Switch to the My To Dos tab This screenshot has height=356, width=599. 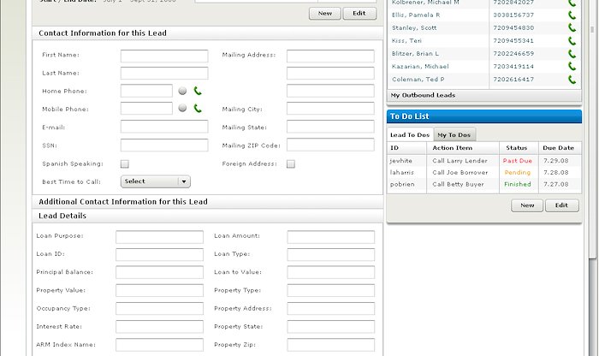[x=454, y=135]
